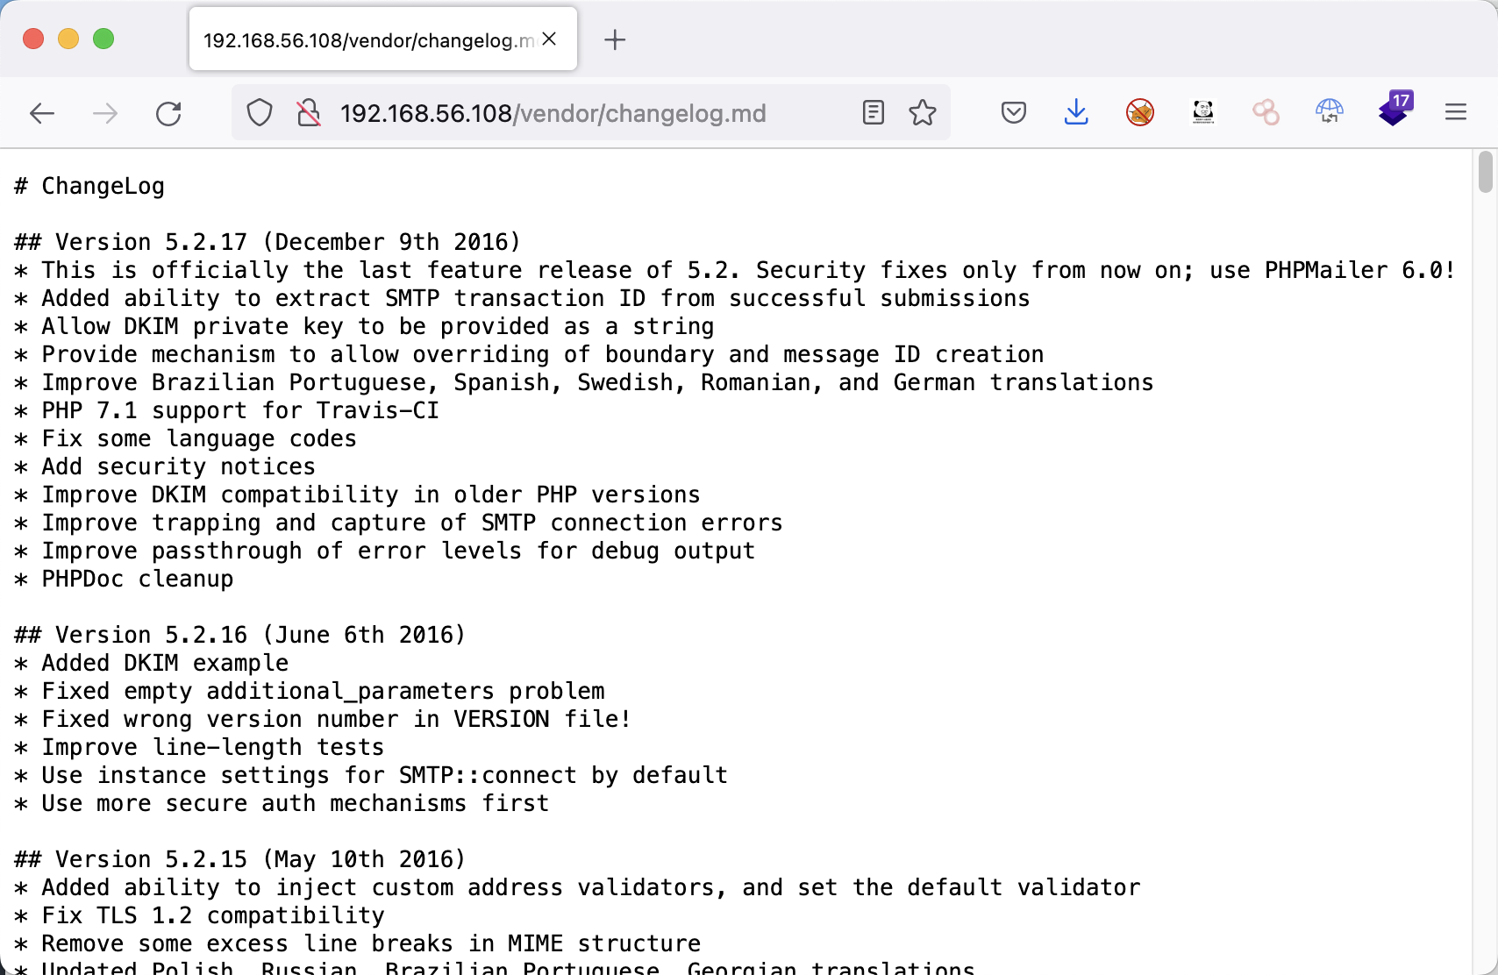Bookmark this page with the star
Viewport: 1498px width, 975px height.
tap(922, 112)
